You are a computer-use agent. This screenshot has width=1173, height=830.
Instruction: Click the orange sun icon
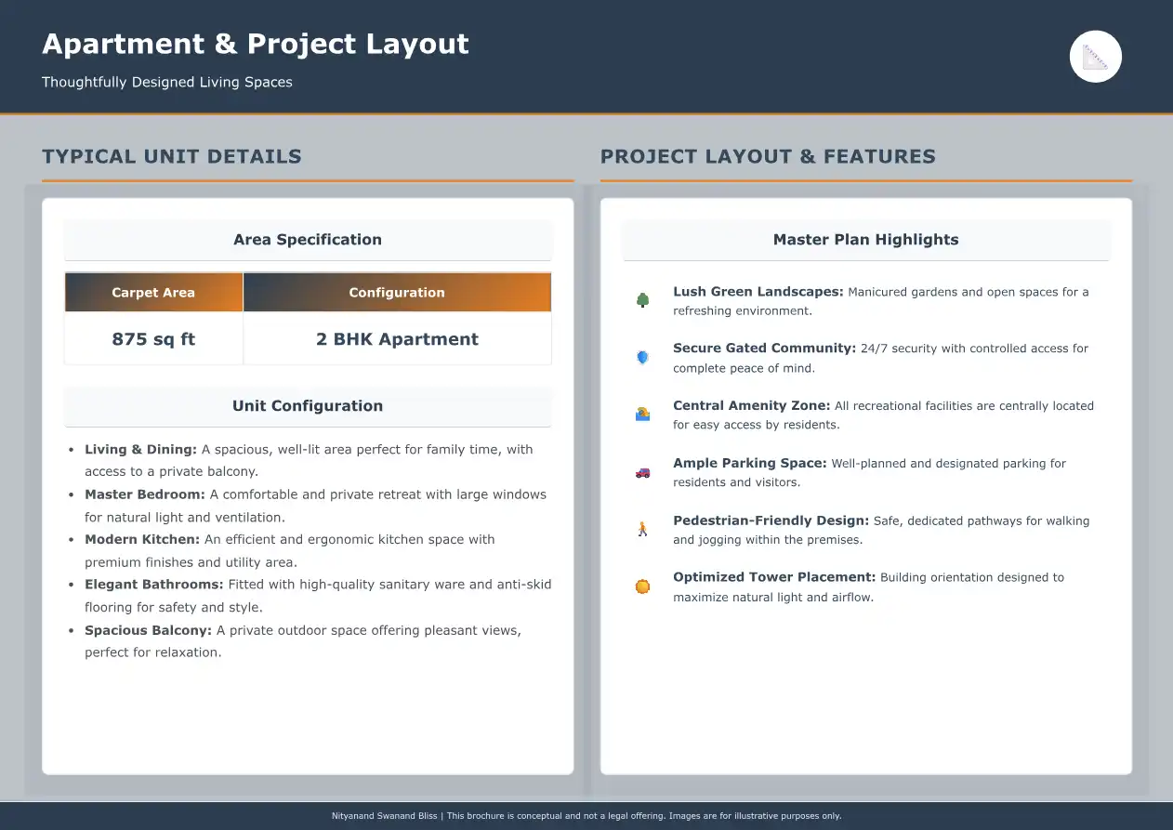[x=642, y=586]
